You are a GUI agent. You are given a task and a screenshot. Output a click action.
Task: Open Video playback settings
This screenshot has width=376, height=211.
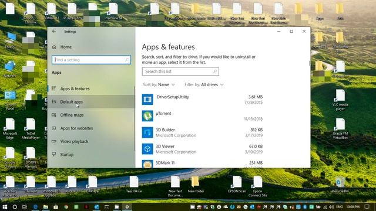click(x=91, y=141)
